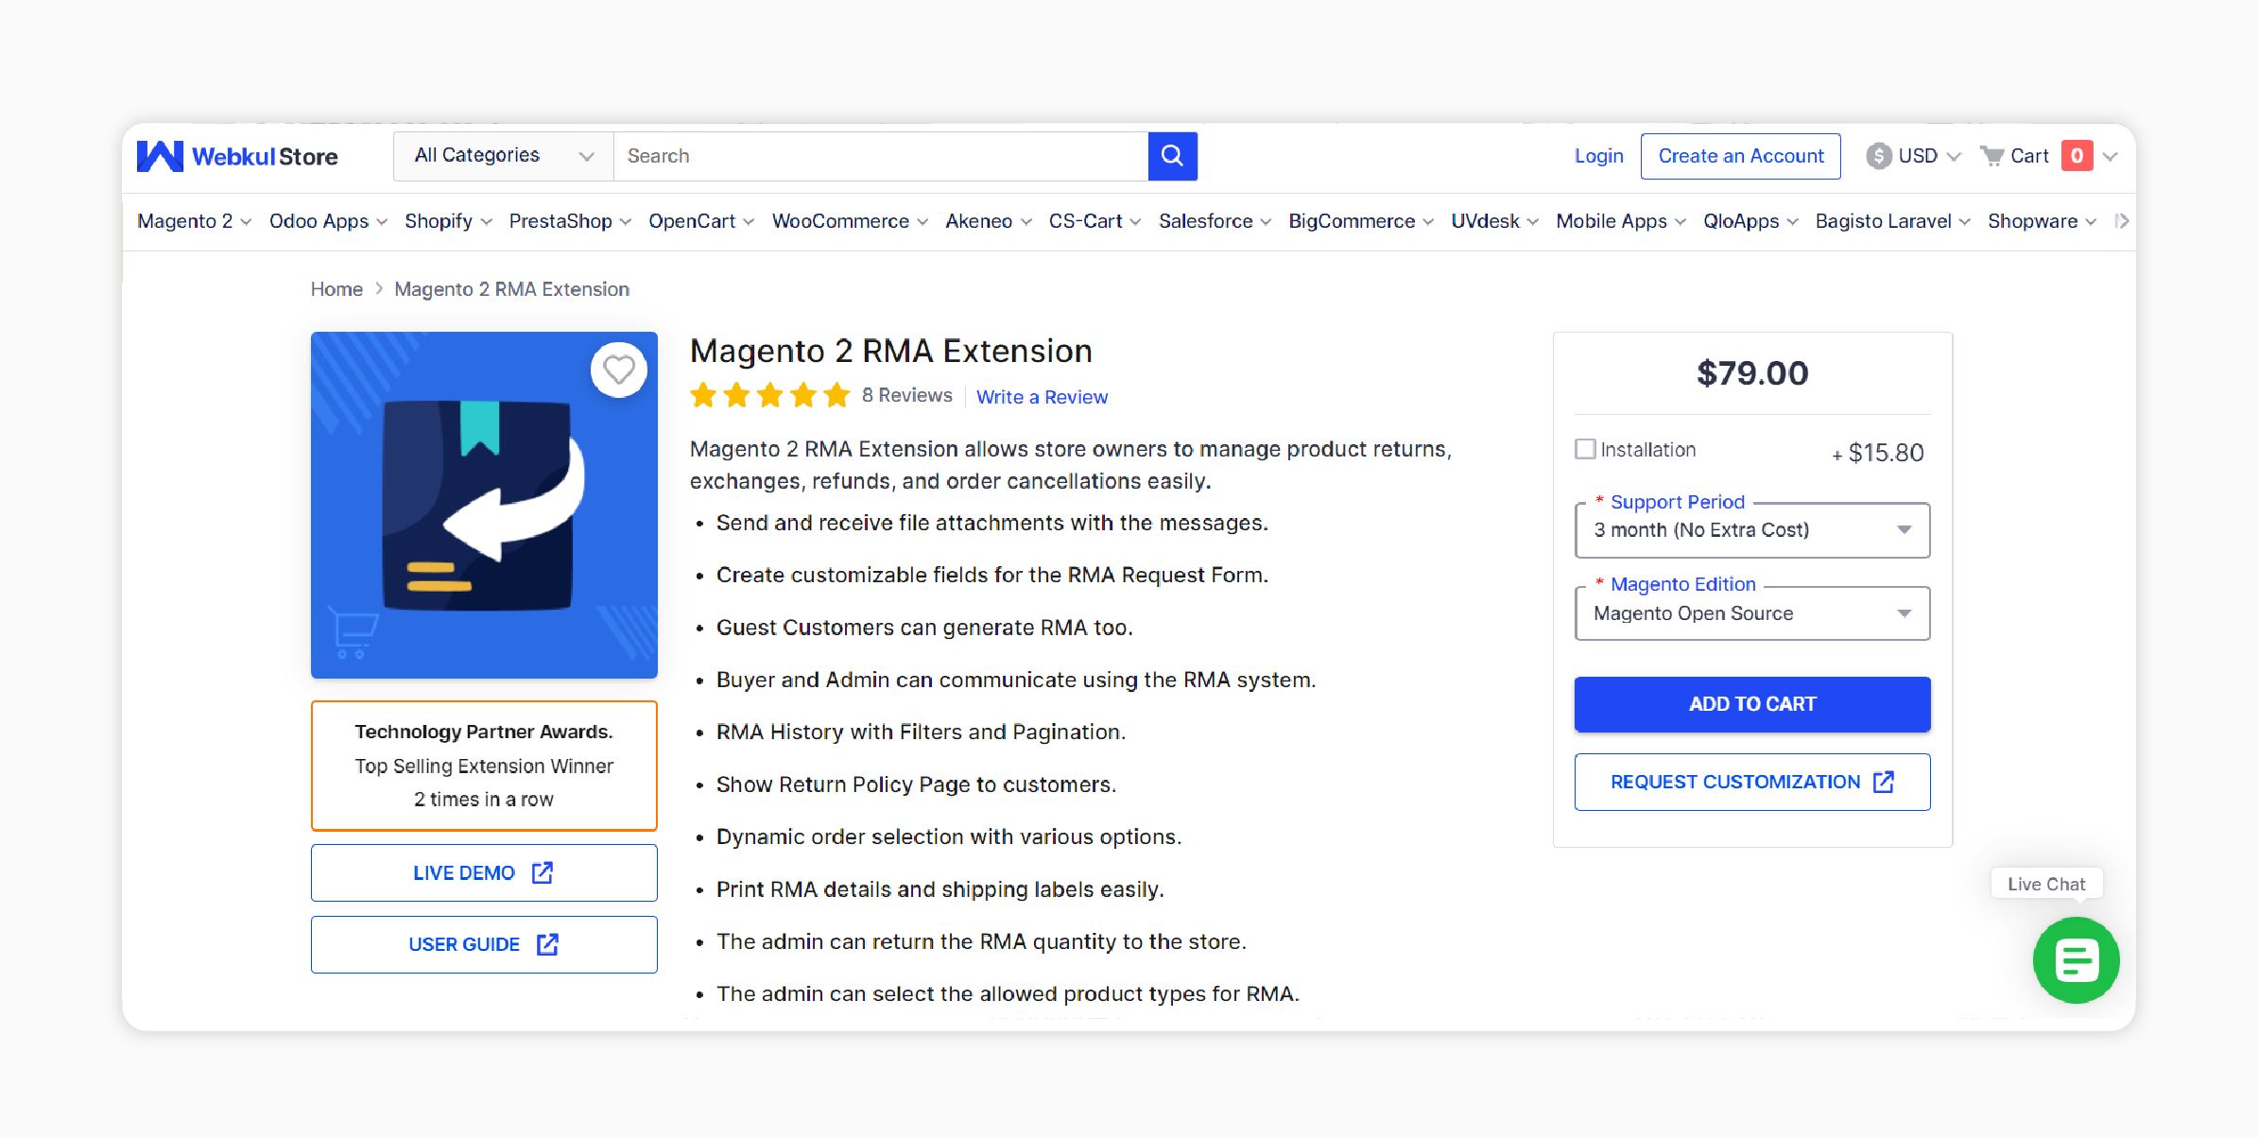Click REQUEST CUSTOMIZATION button

click(1752, 782)
